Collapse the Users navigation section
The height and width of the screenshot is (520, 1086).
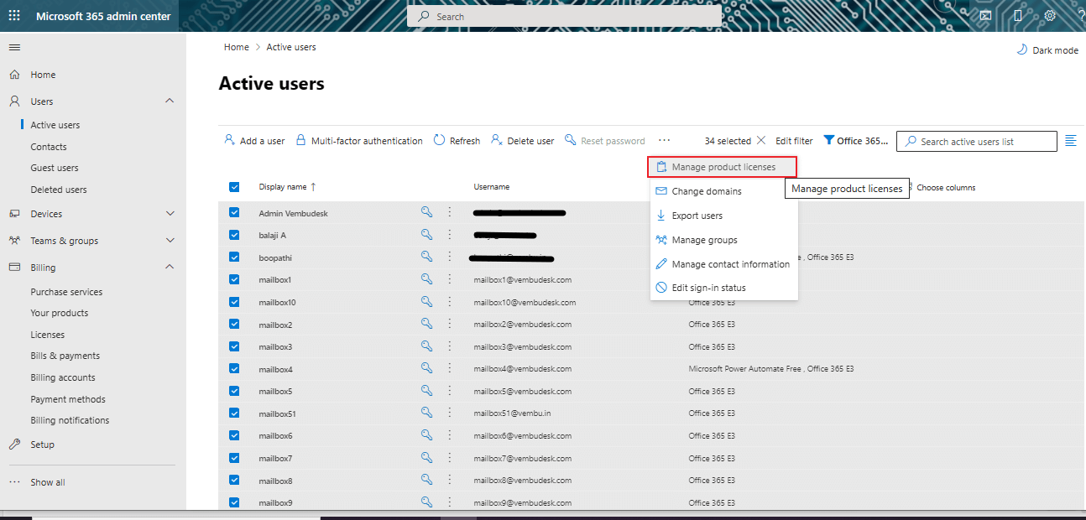coord(170,101)
